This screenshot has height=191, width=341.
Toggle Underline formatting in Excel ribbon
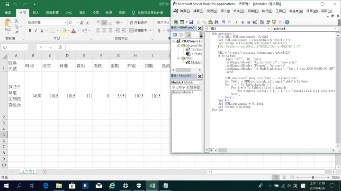coord(42,31)
